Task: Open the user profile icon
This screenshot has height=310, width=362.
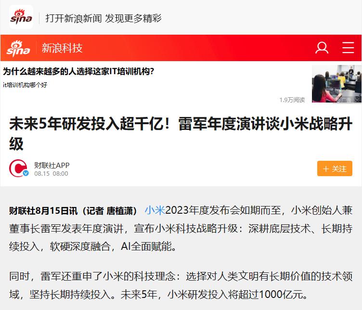Action: (322, 48)
